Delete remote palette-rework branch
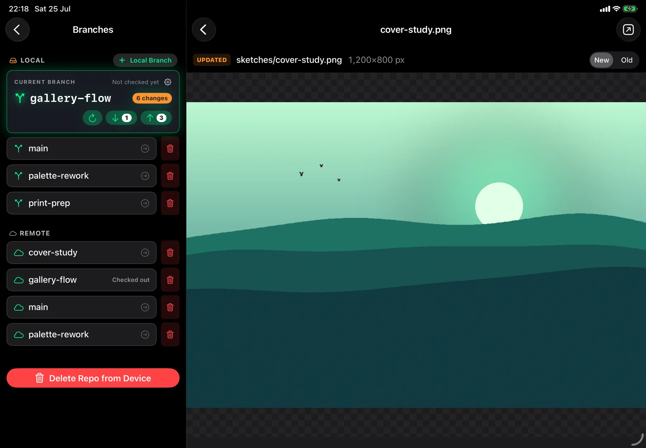Image resolution: width=646 pixels, height=448 pixels. pyautogui.click(x=170, y=334)
